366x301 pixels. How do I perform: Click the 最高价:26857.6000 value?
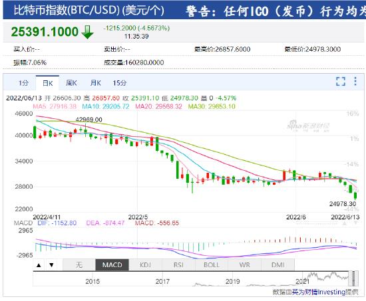(x=222, y=49)
